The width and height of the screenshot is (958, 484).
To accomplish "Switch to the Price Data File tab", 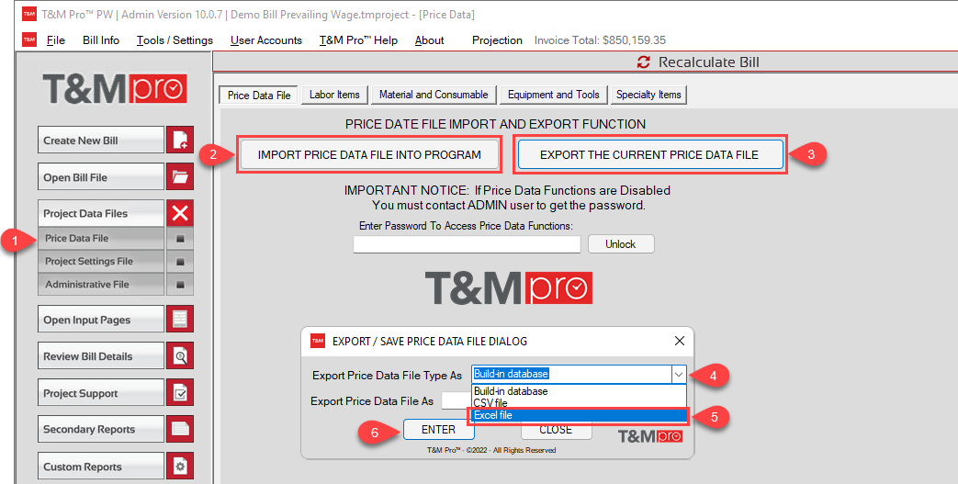I will coord(259,95).
